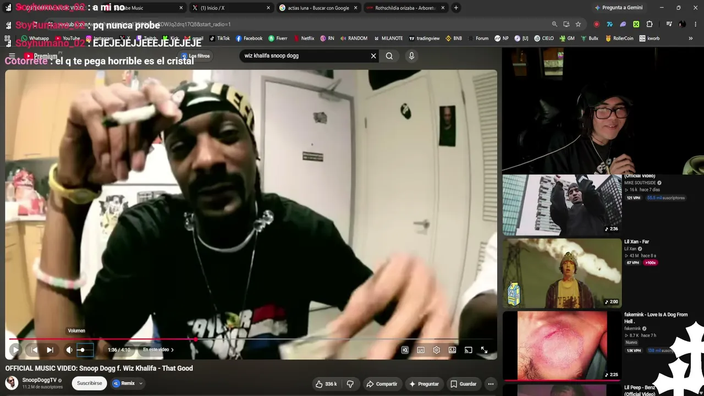The height and width of the screenshot is (396, 704).
Task: Toggle subtitles in the video player
Action: (x=421, y=350)
